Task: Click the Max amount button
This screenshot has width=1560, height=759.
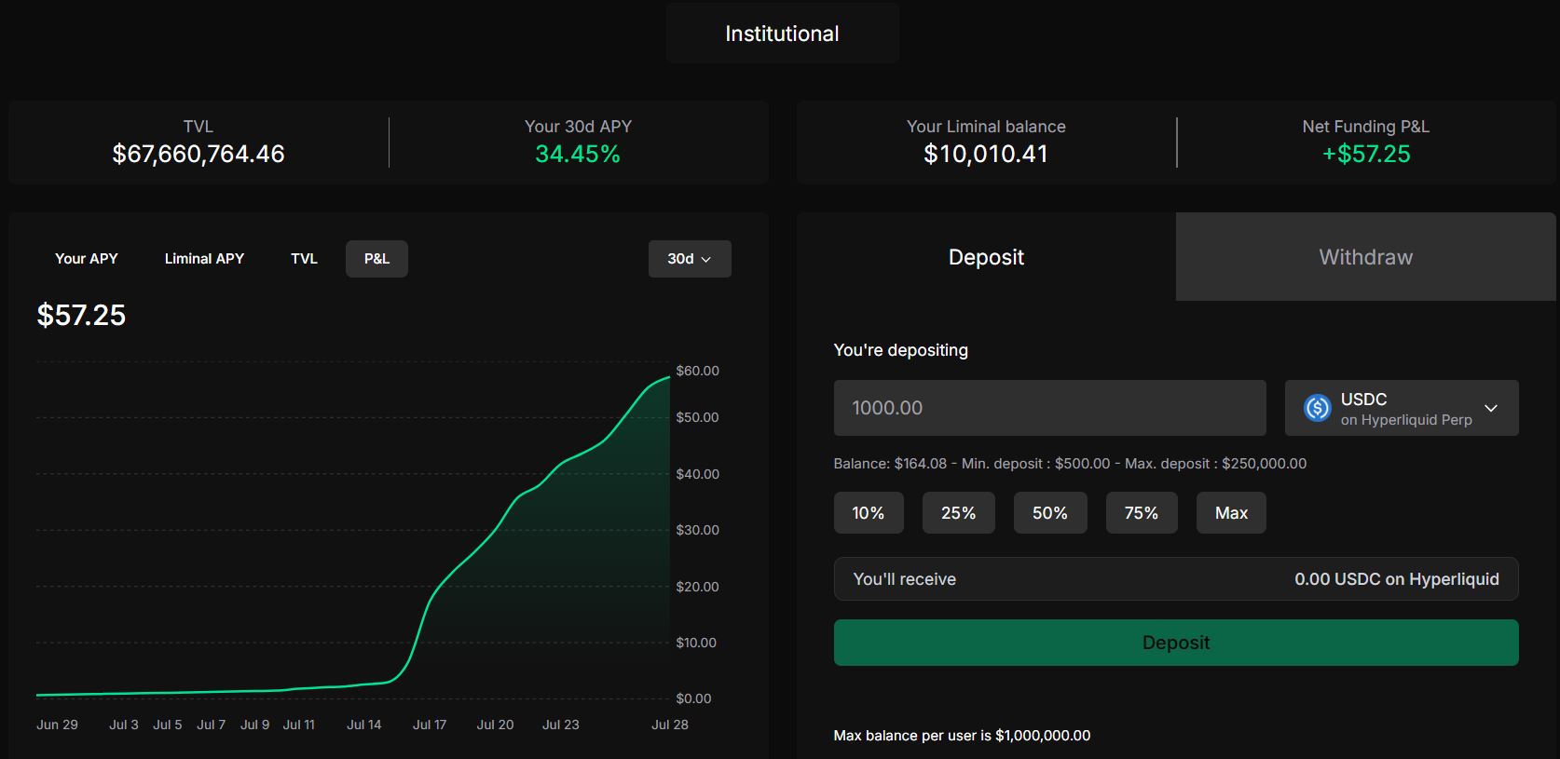Action: 1230,513
